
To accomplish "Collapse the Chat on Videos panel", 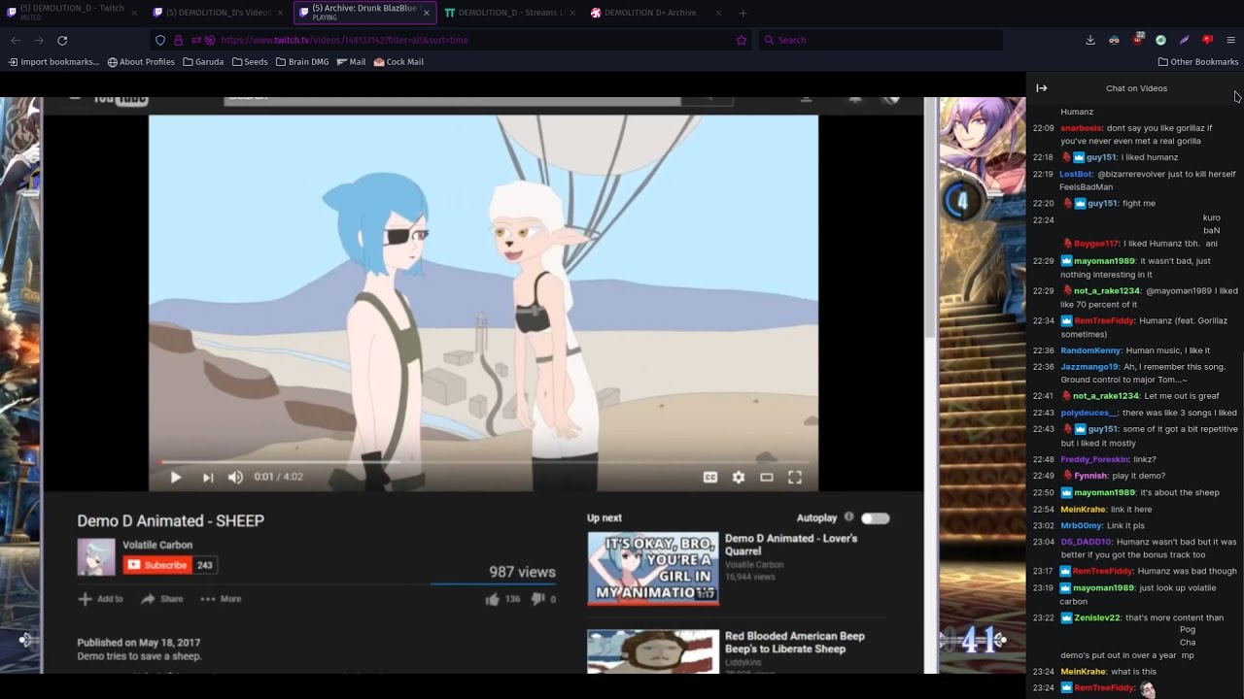I will pyautogui.click(x=1042, y=88).
